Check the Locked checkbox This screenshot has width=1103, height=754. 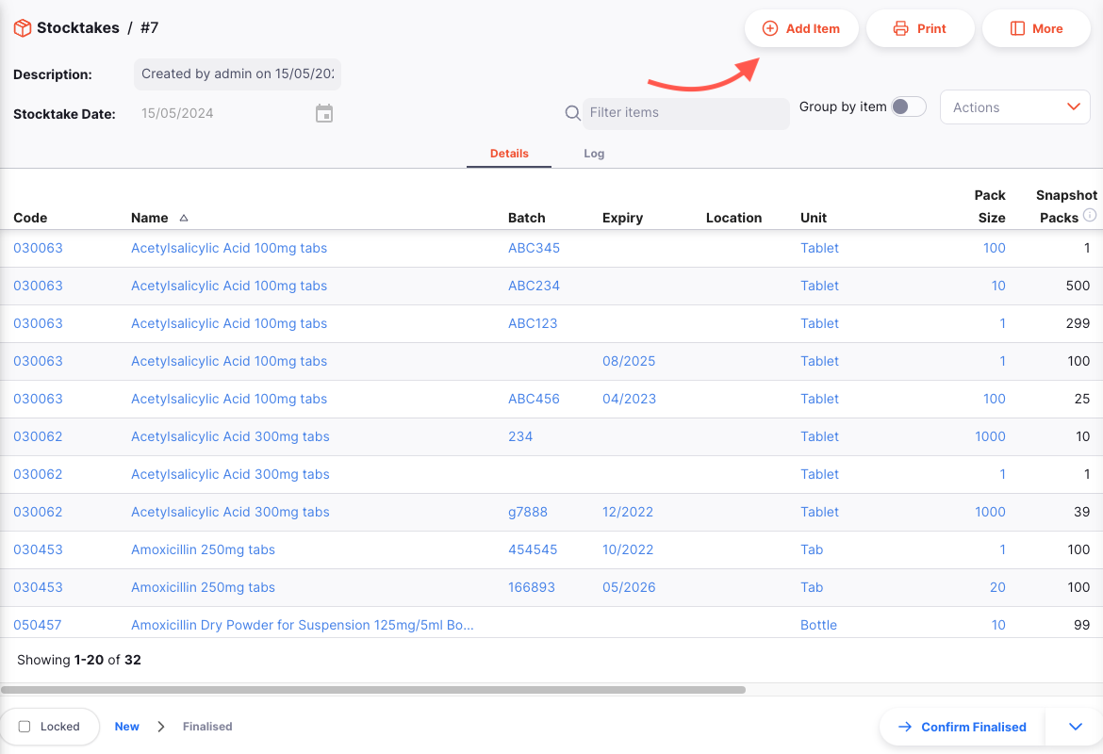[x=25, y=727]
